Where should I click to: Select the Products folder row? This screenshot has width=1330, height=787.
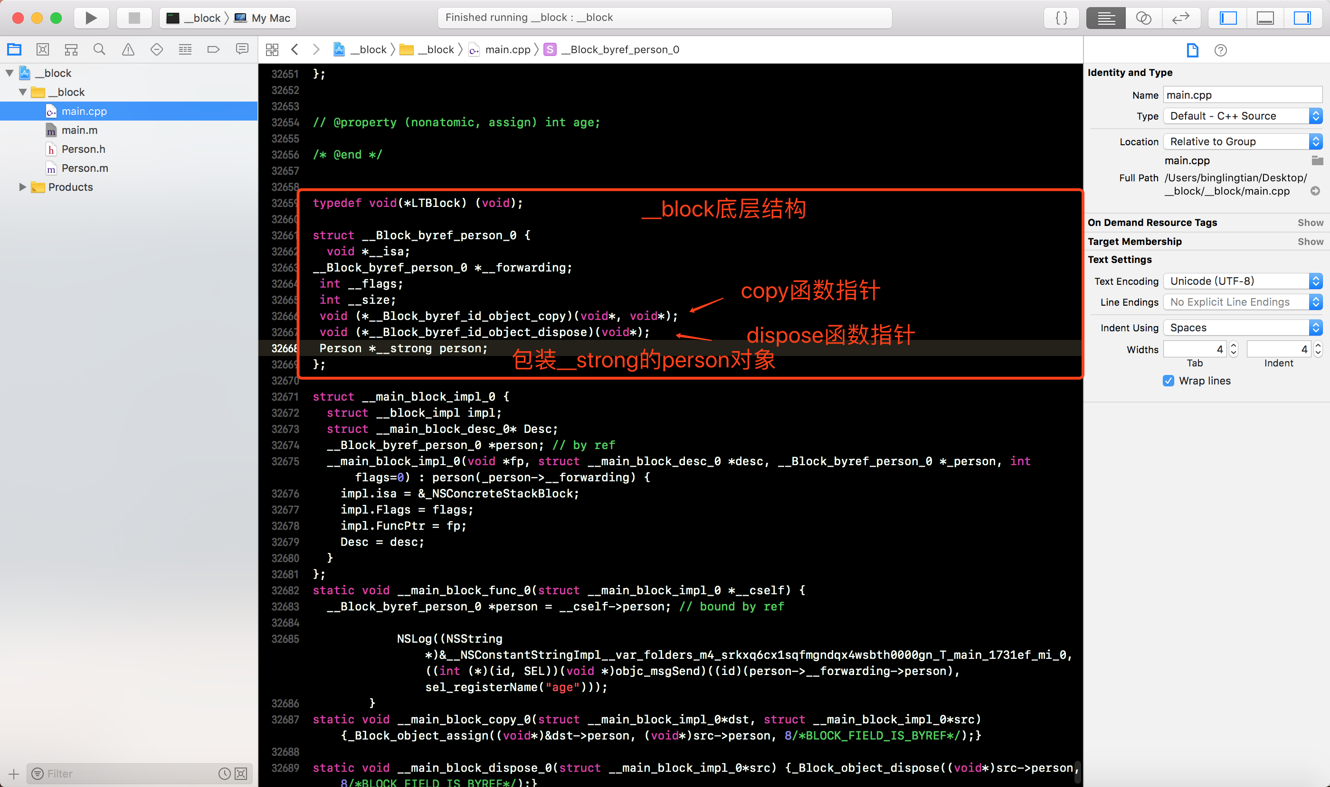[129, 187]
